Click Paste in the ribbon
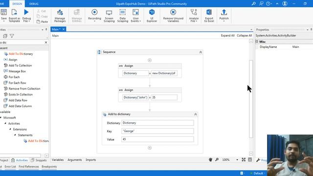 pyautogui.click(x=43, y=22)
